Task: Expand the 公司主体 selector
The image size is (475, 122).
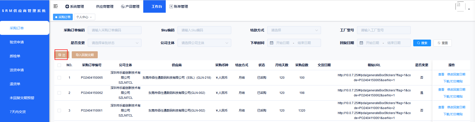Action: pos(204,43)
